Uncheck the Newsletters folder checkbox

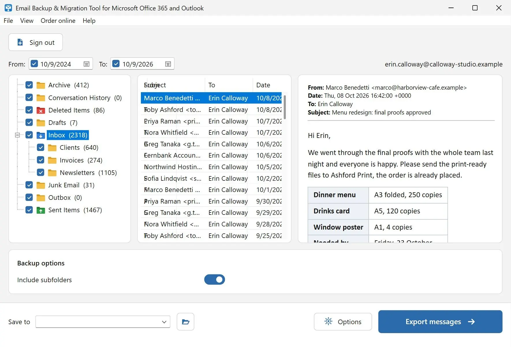pyautogui.click(x=41, y=173)
